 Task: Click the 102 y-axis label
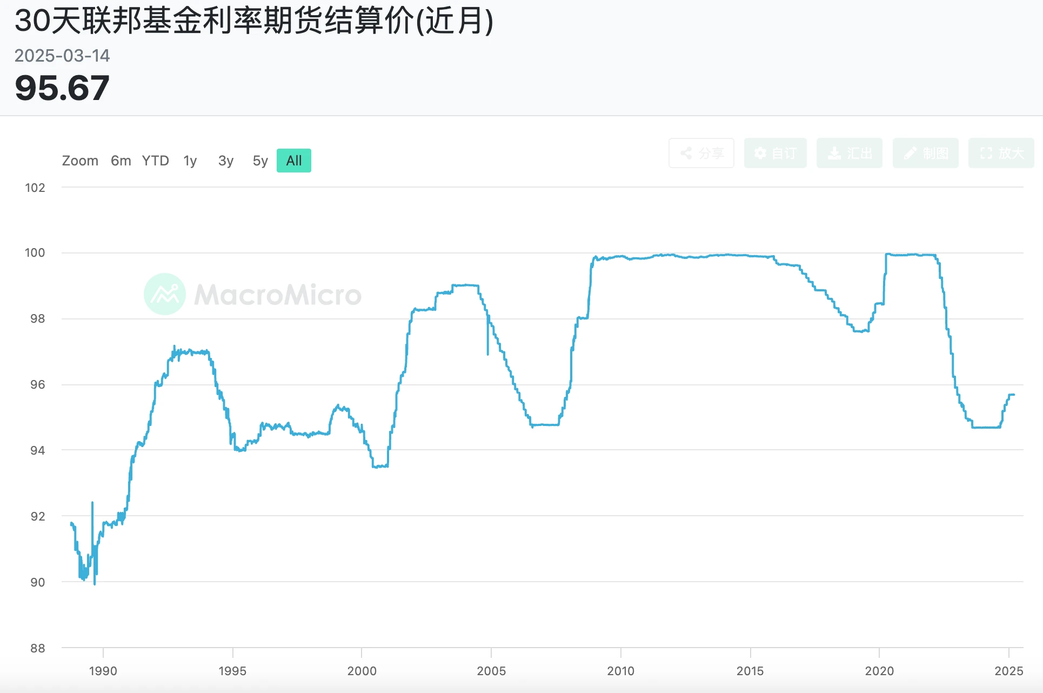coord(35,188)
